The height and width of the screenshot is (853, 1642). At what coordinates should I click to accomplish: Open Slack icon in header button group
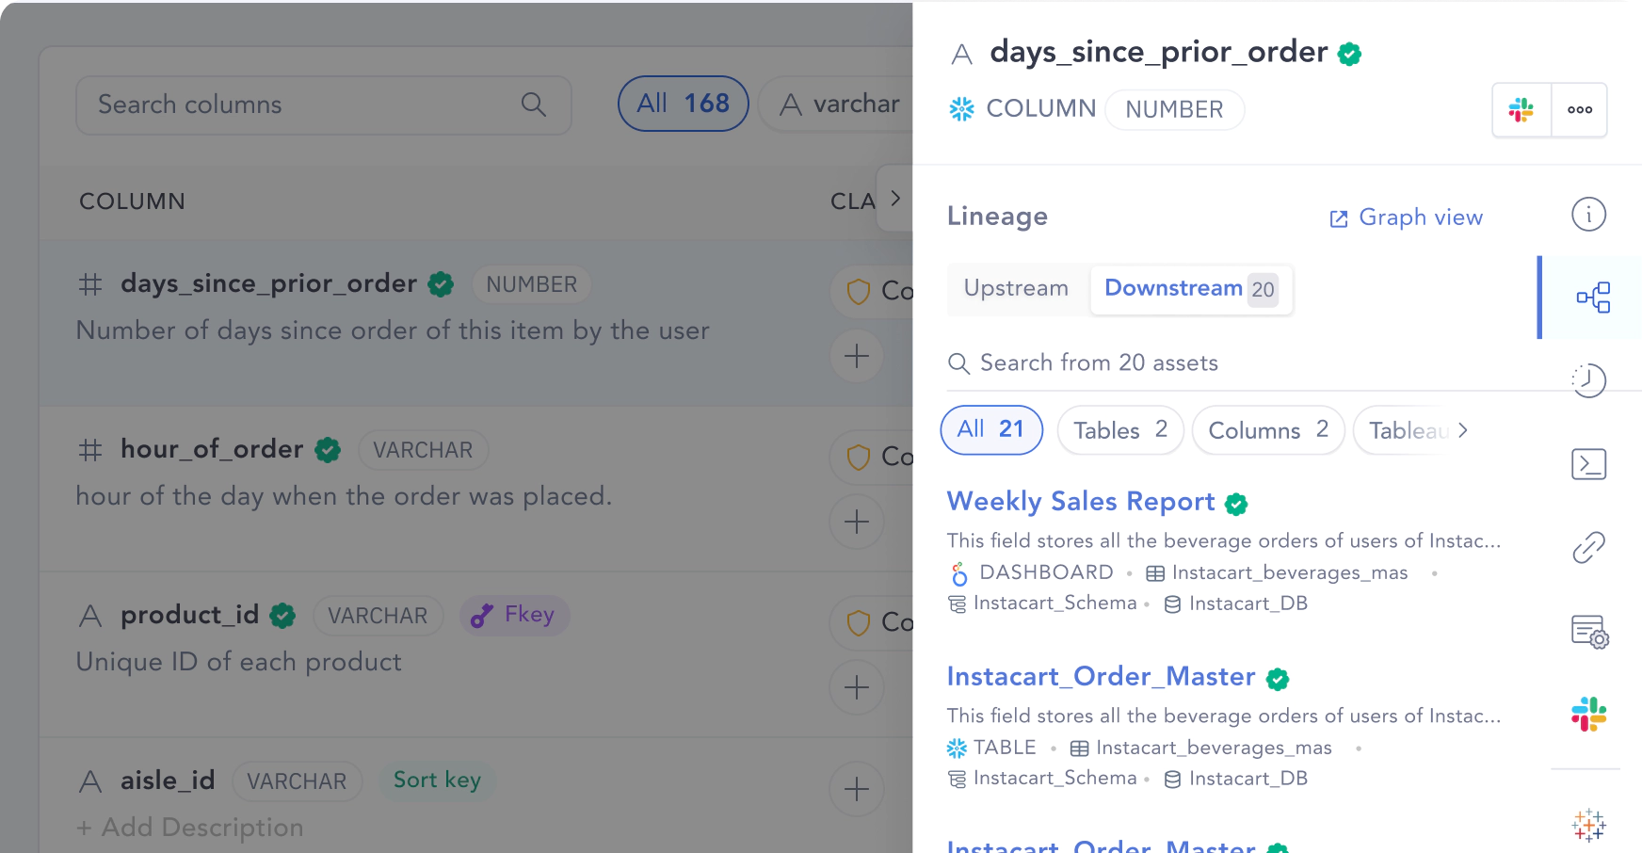pyautogui.click(x=1521, y=110)
